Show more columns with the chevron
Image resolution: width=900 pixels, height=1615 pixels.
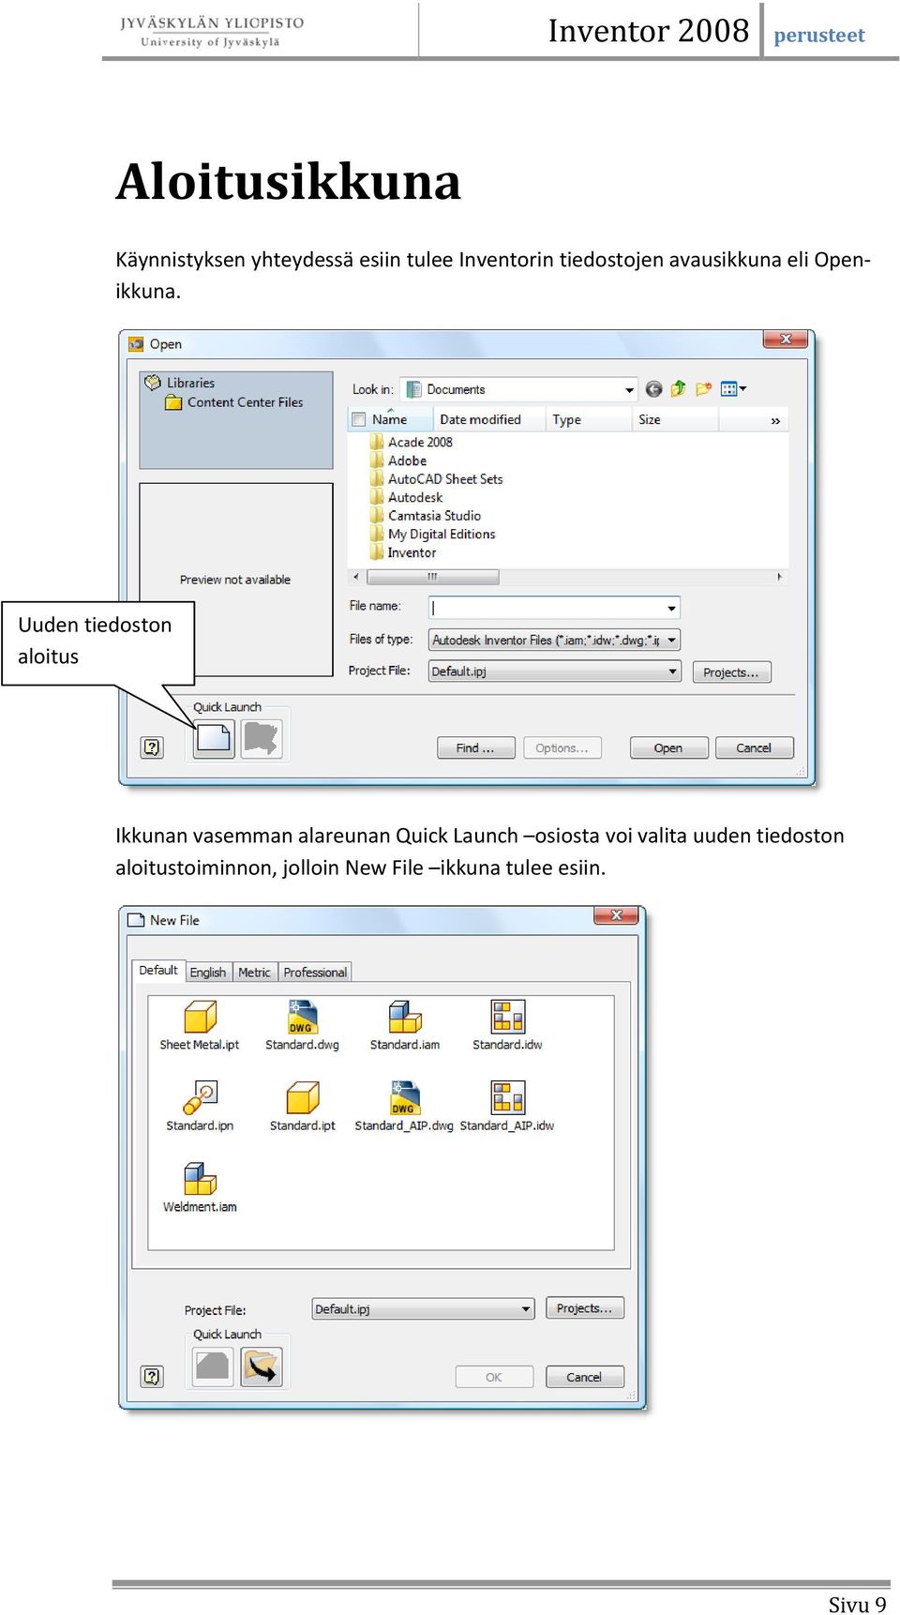775,421
